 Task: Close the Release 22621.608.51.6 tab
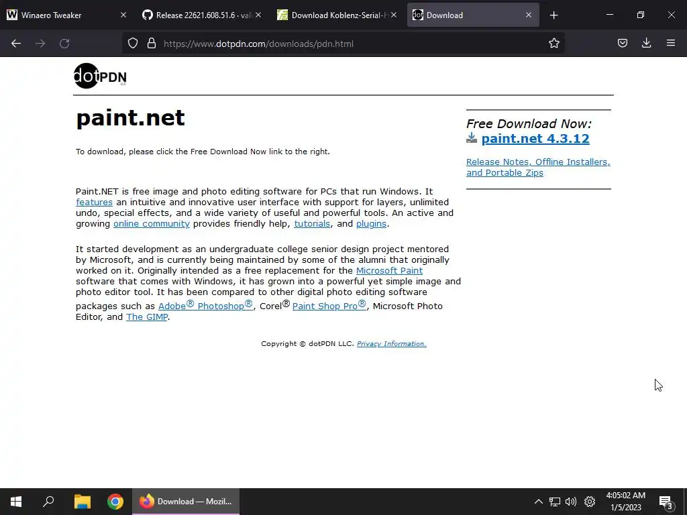(258, 15)
